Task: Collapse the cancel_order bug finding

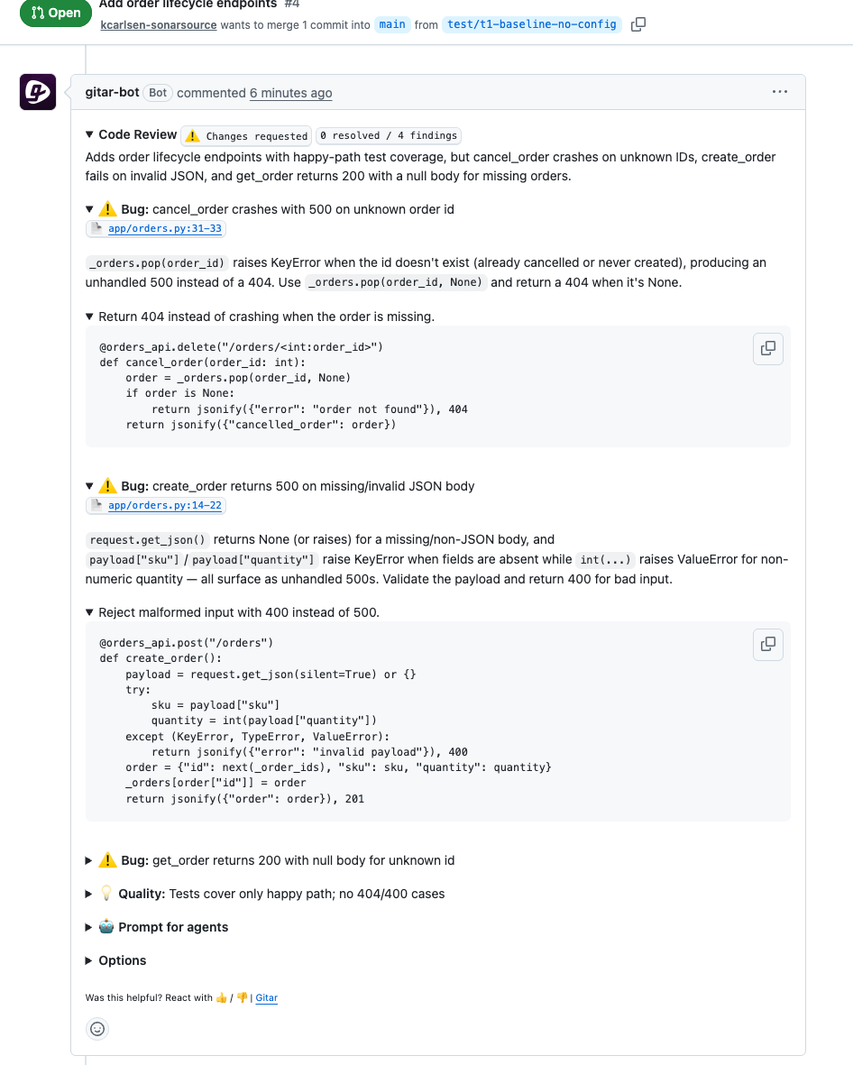Action: click(x=89, y=209)
